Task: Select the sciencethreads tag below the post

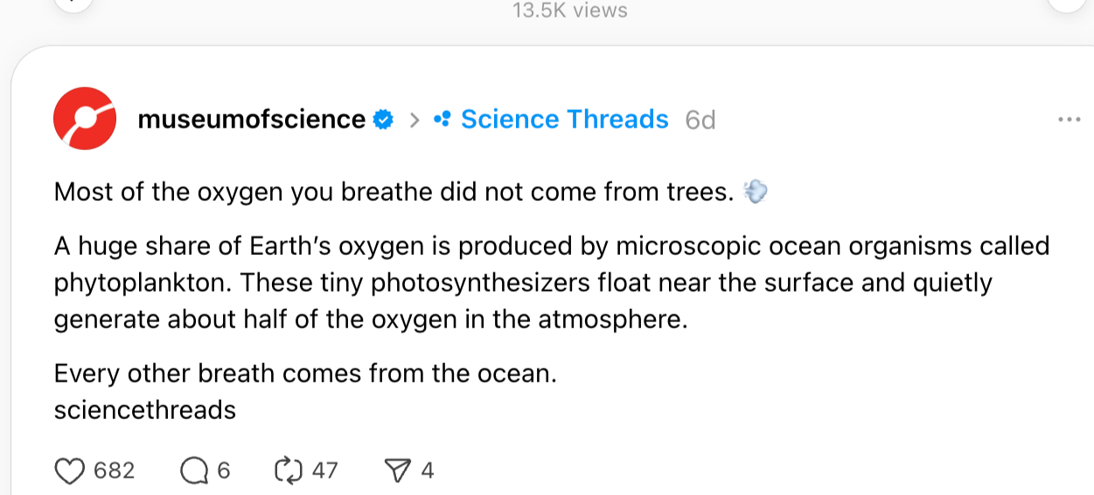Action: coord(145,409)
